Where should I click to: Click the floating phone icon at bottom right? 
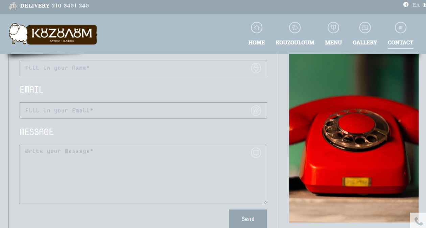[419, 221]
